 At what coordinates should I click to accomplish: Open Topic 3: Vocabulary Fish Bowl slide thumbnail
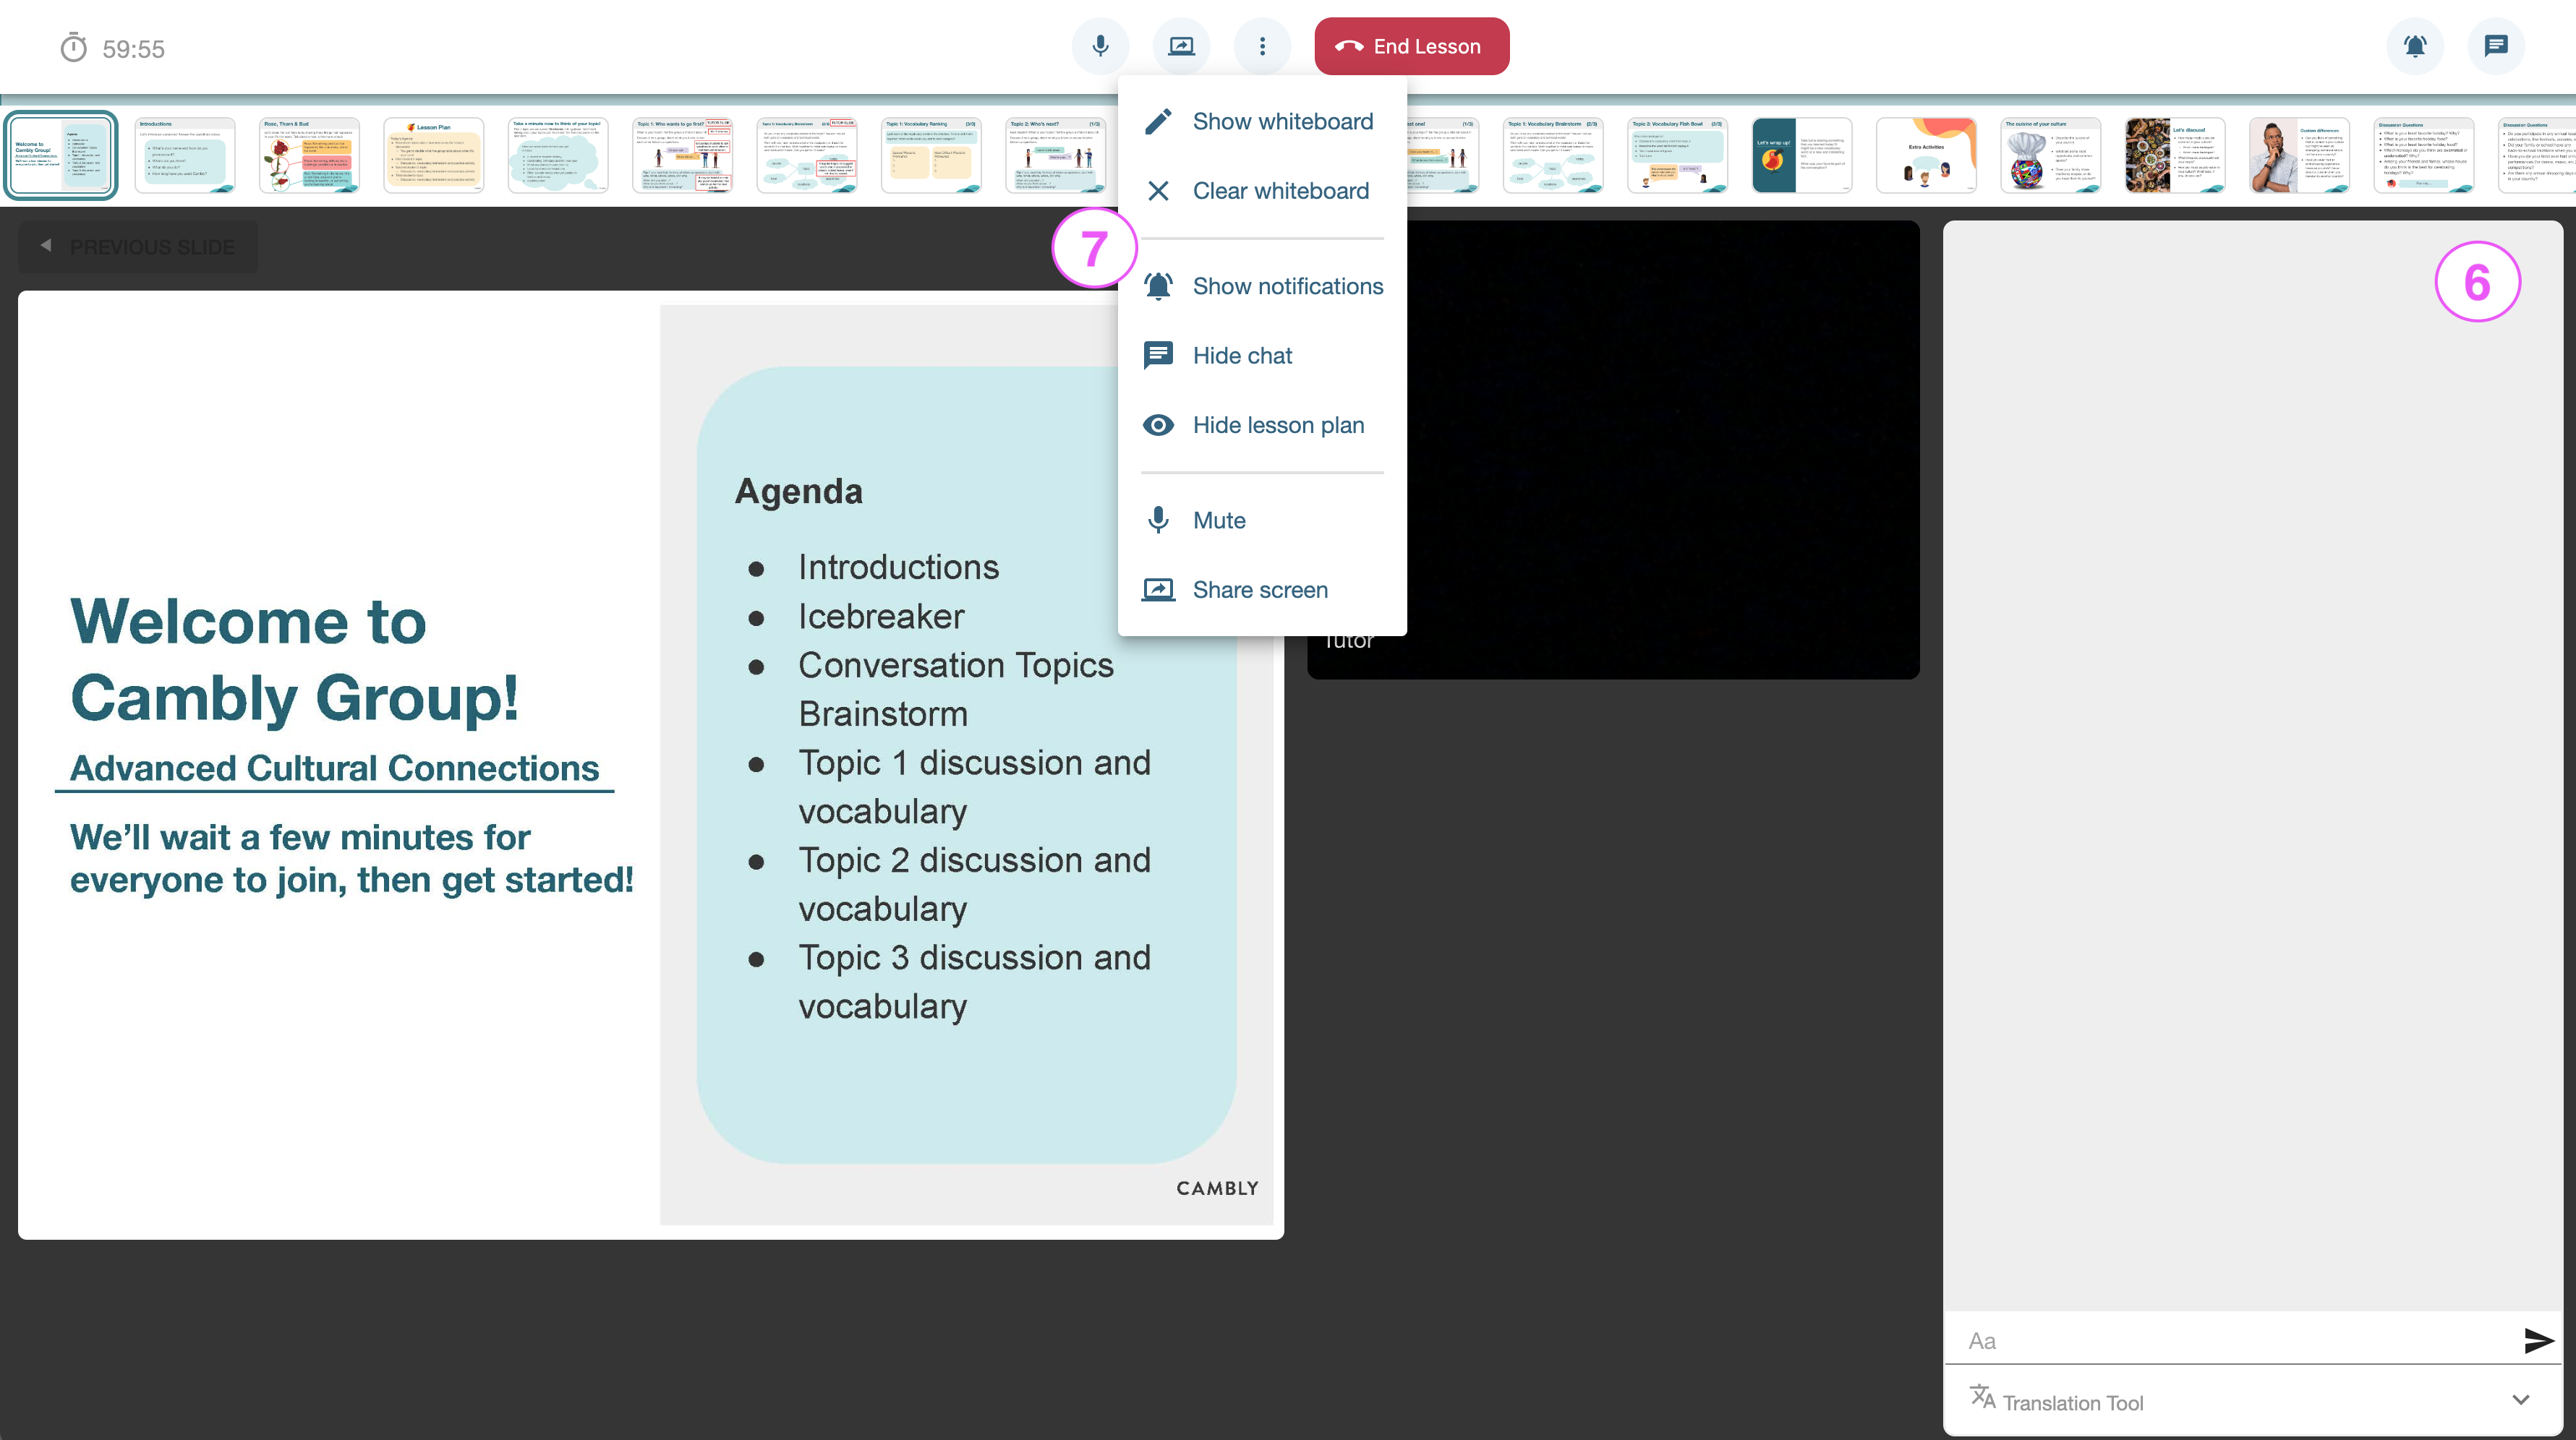click(x=1678, y=156)
